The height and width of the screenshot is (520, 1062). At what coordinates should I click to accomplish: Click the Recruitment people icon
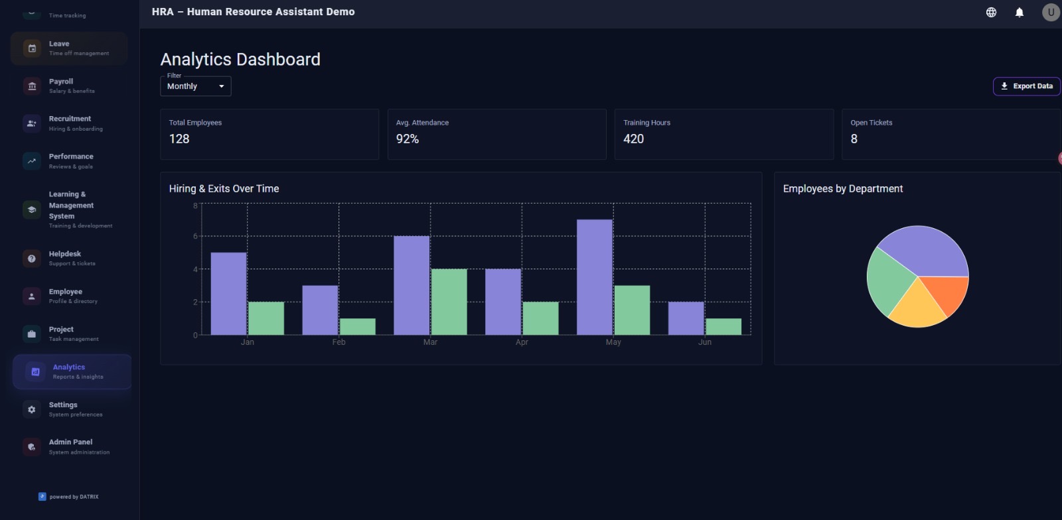[x=32, y=123]
